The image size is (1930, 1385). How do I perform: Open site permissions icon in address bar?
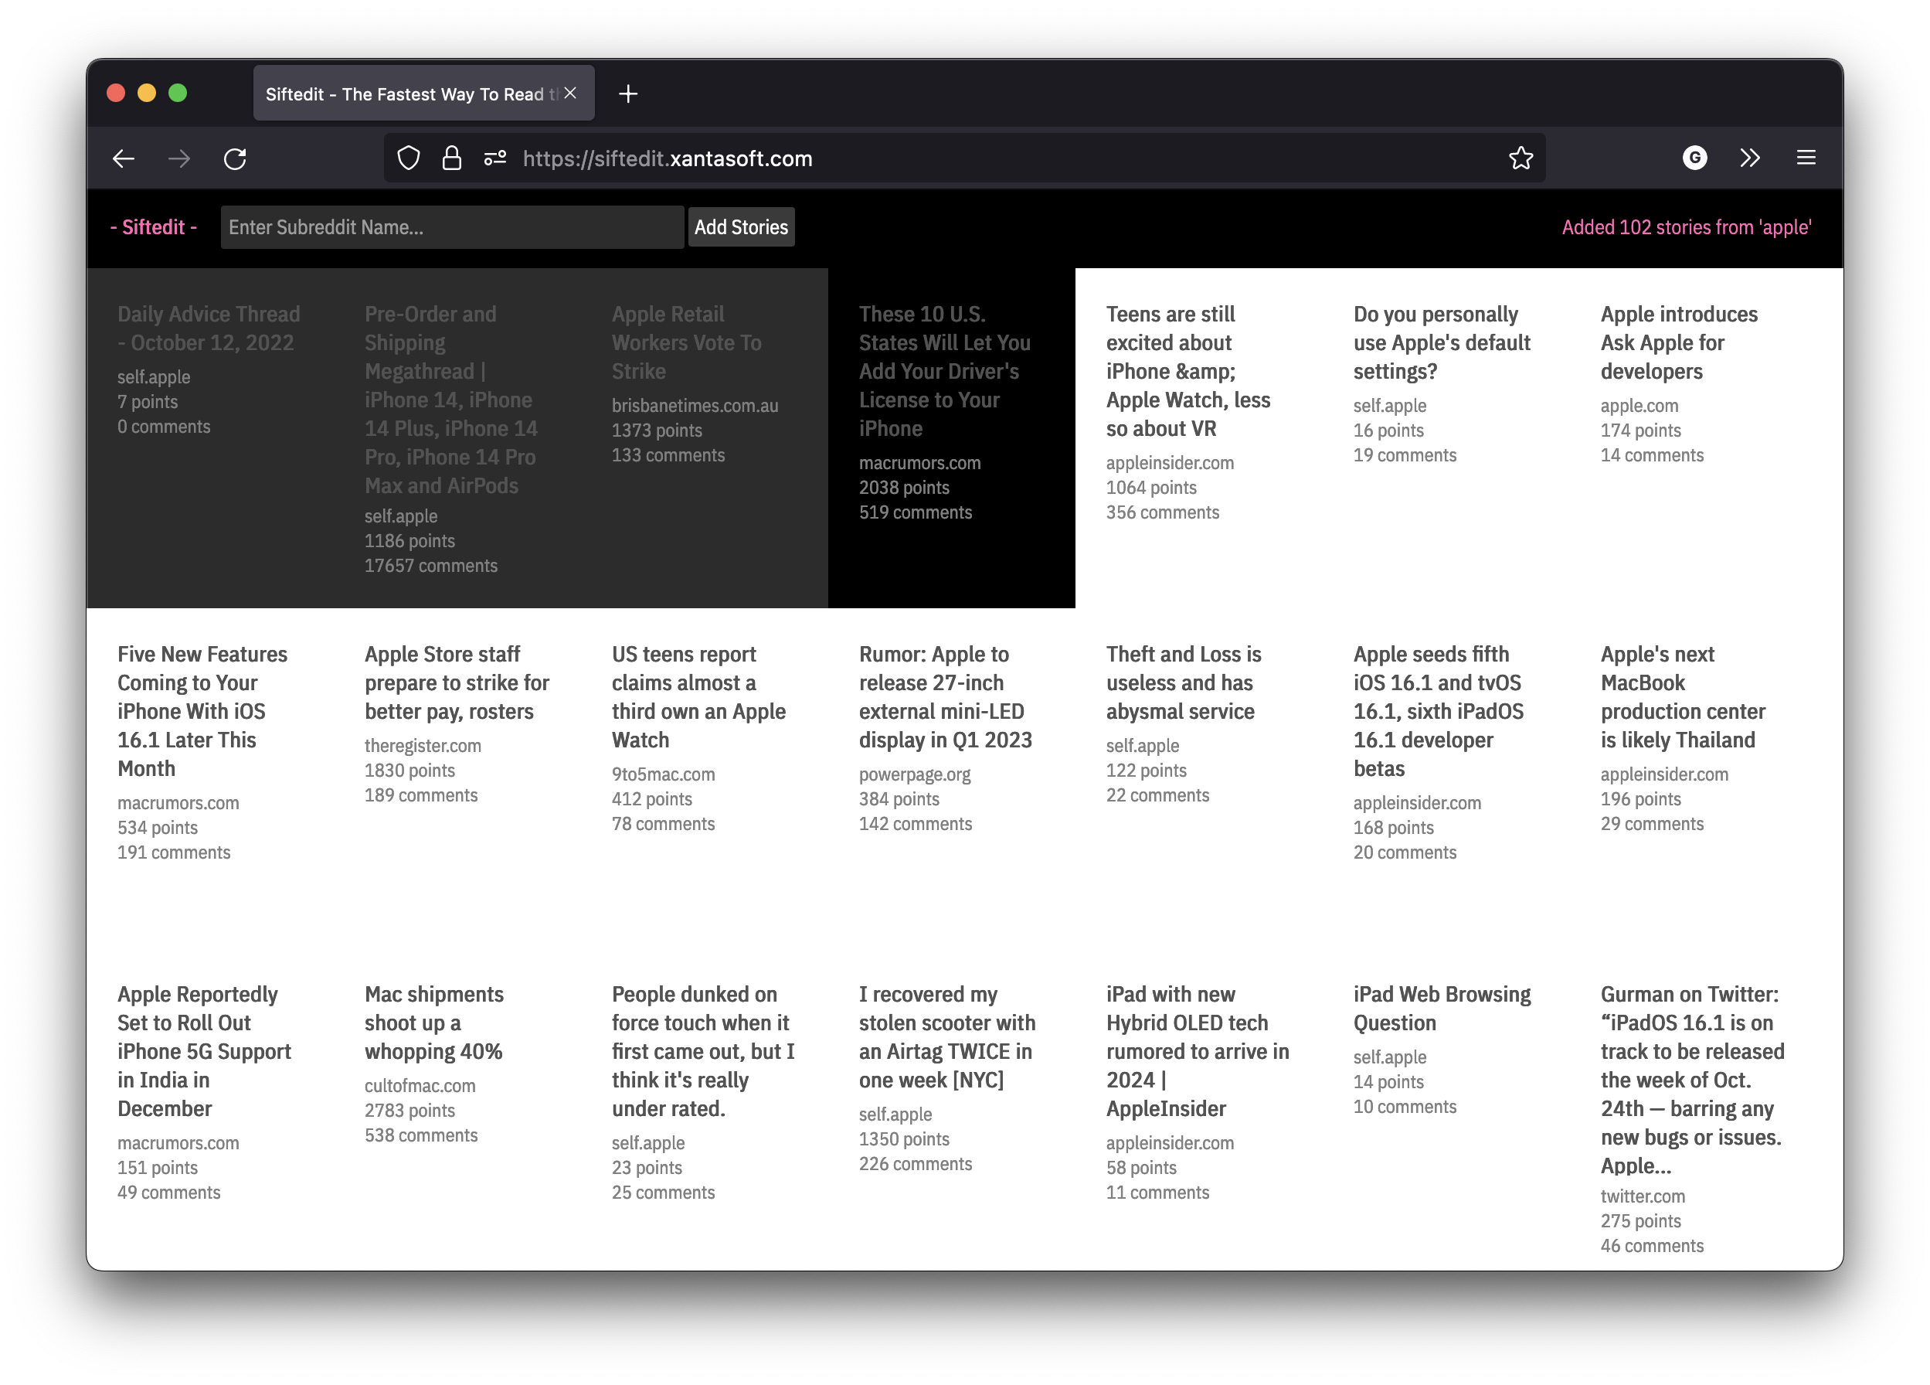click(495, 158)
